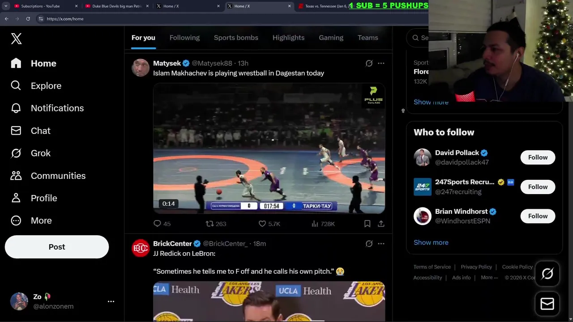Like the Matysek post with 5.7K likes
The width and height of the screenshot is (573, 322).
pyautogui.click(x=269, y=224)
